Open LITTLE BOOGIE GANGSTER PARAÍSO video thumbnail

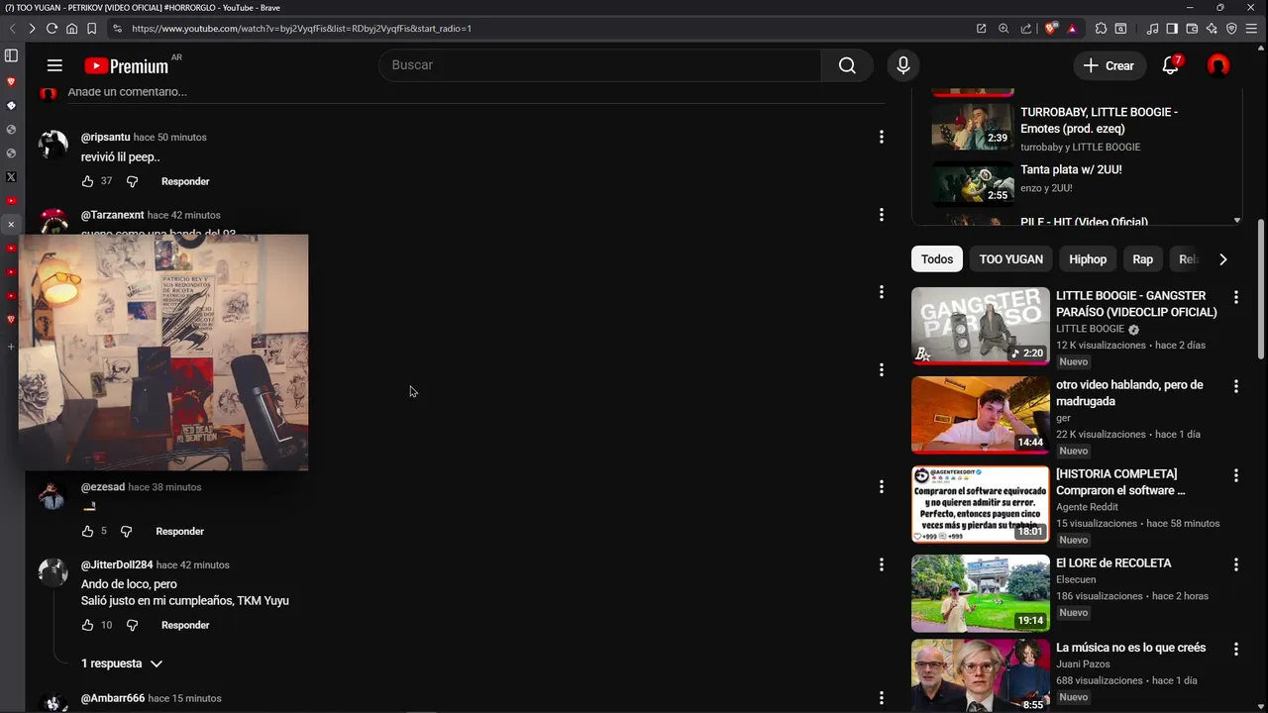tap(980, 326)
